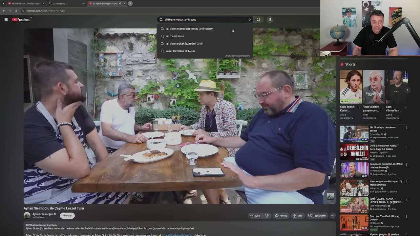Screen dimensions: 420x236
Task: Open 'Dua Lipa: Tiny Desk' thumbnail
Action: click(354, 223)
